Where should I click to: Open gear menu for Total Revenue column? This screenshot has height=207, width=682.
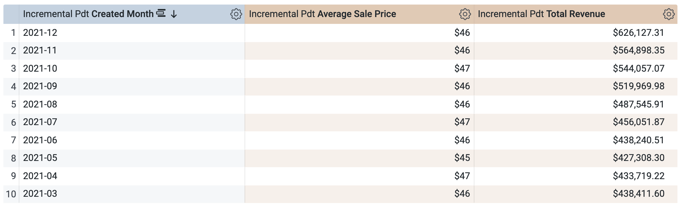pos(668,14)
